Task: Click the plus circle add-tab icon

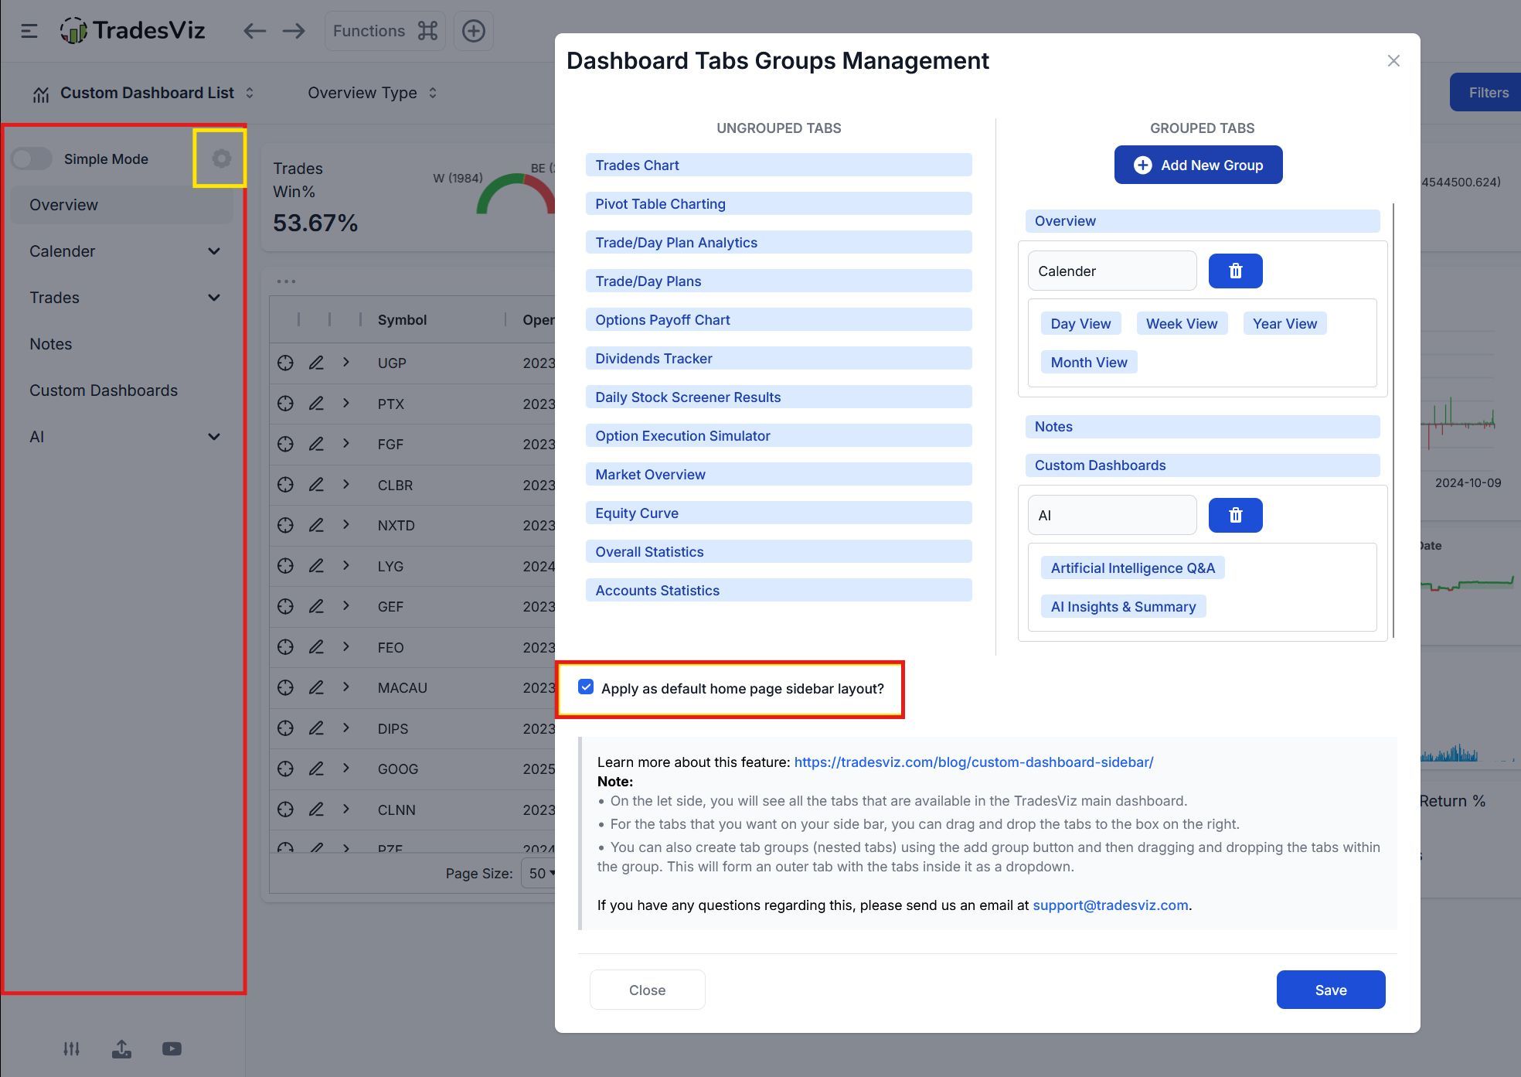Action: pyautogui.click(x=473, y=31)
